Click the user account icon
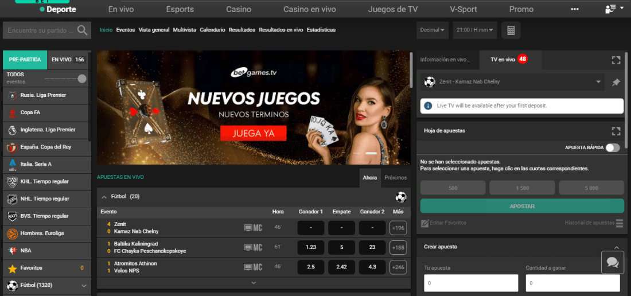This screenshot has height=296, width=631. pyautogui.click(x=610, y=9)
